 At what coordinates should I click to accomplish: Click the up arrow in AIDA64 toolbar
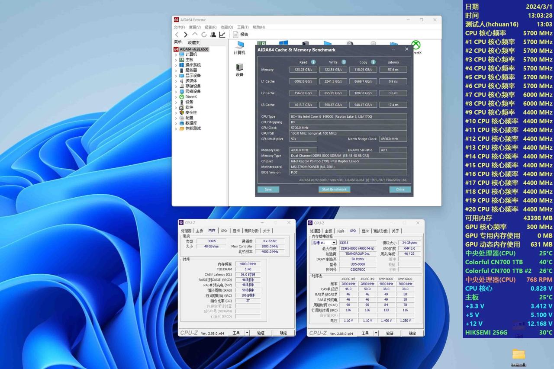pos(195,35)
